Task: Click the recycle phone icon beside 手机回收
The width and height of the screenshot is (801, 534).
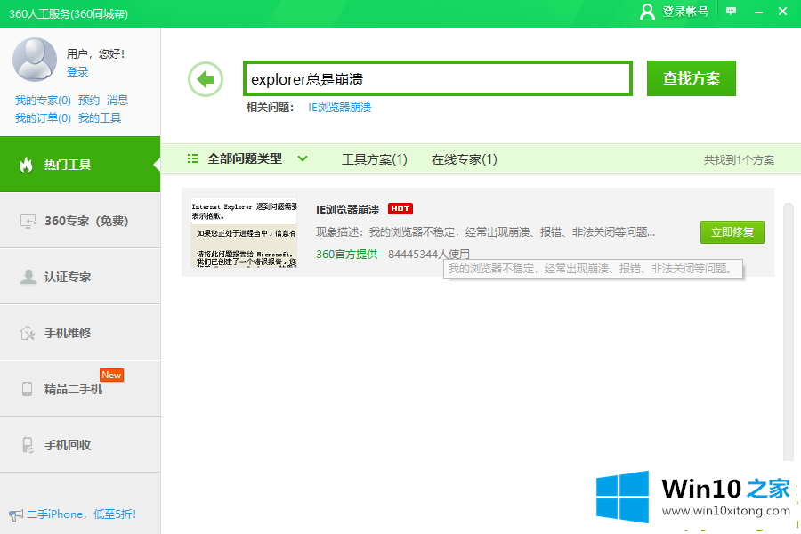Action: [28, 445]
